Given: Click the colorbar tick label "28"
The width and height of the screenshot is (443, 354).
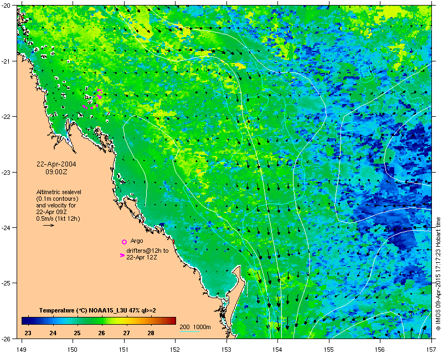Looking at the screenshot, I should [151, 333].
